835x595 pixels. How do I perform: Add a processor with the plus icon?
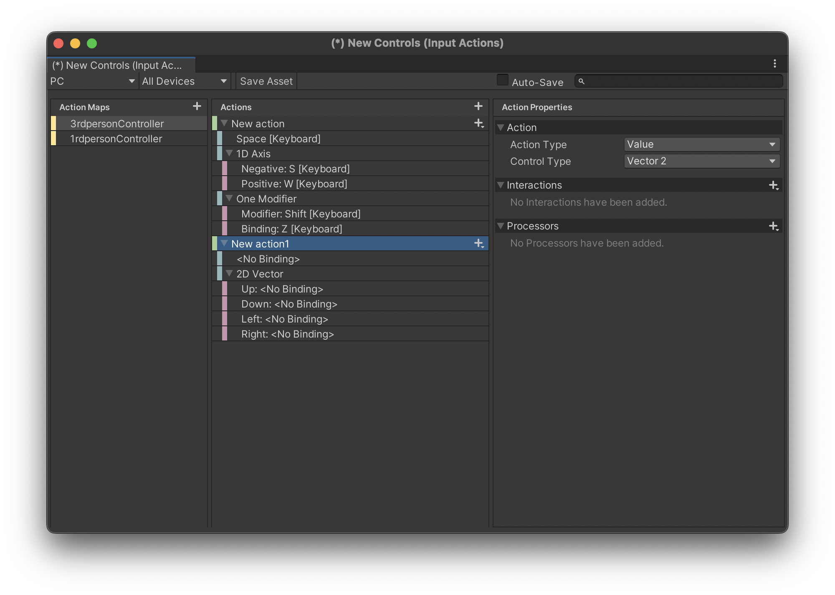pyautogui.click(x=773, y=226)
